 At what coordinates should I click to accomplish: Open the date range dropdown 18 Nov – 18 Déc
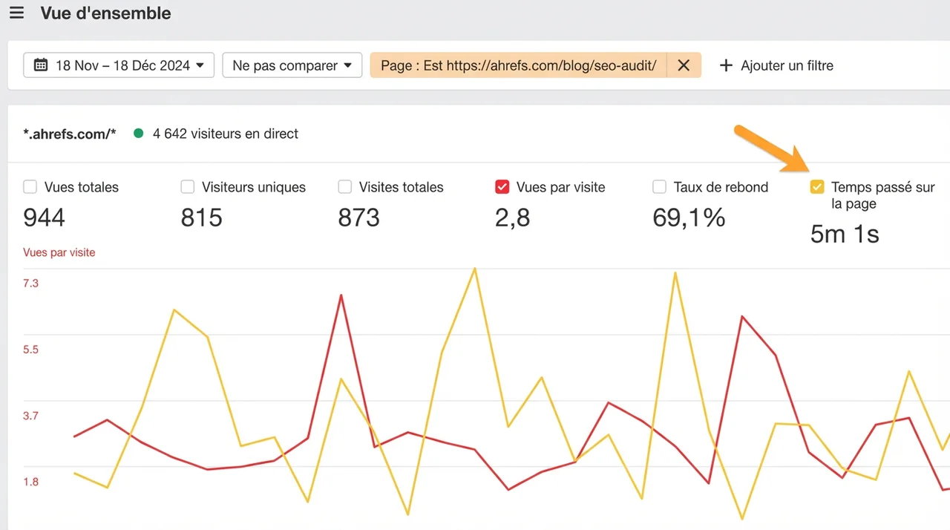118,65
